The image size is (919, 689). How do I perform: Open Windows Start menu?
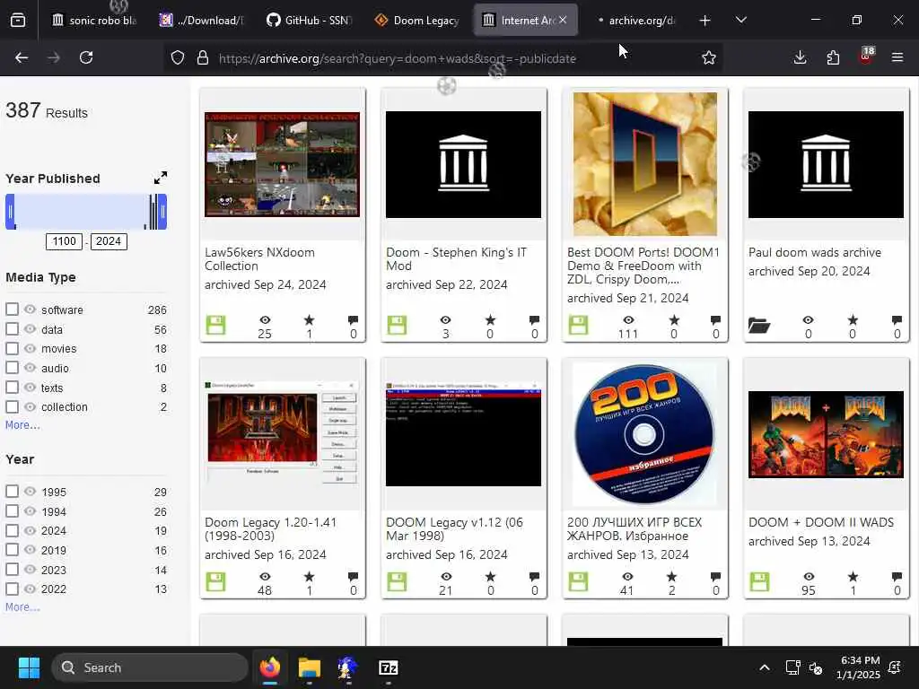(29, 667)
